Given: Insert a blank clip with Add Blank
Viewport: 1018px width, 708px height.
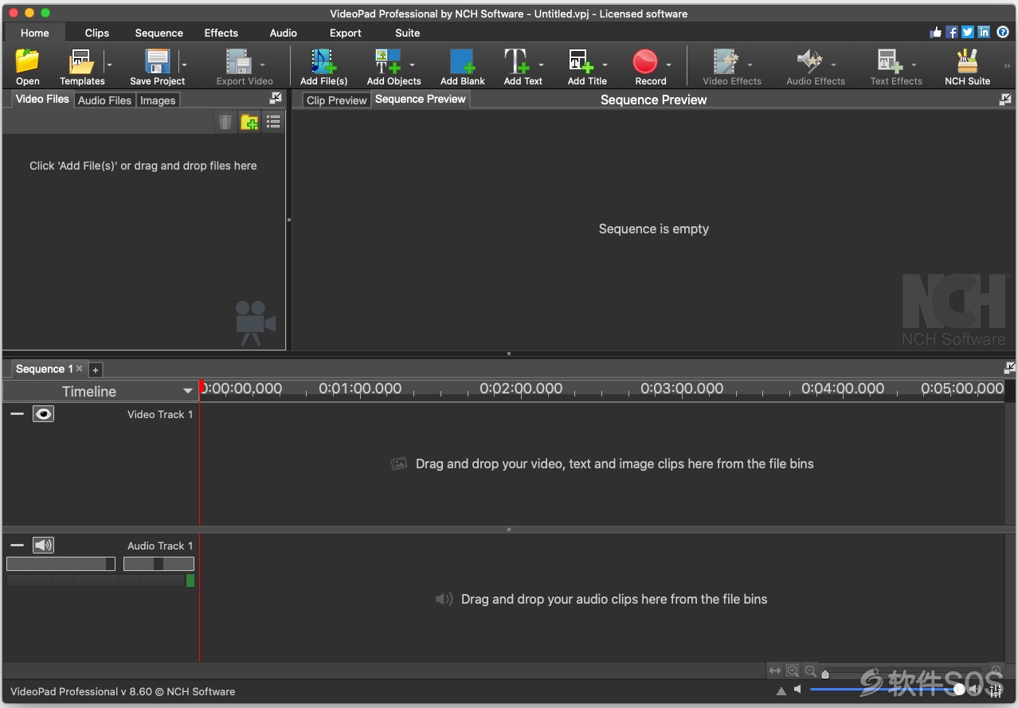Looking at the screenshot, I should pos(463,68).
